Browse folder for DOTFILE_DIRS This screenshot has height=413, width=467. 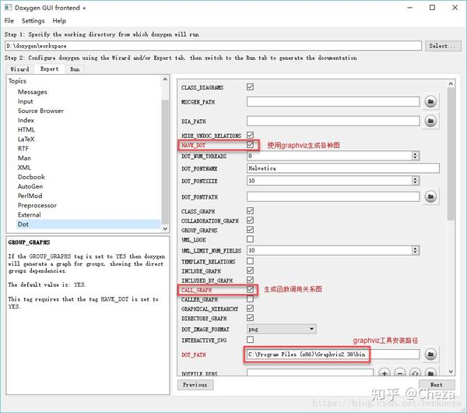[430, 372]
